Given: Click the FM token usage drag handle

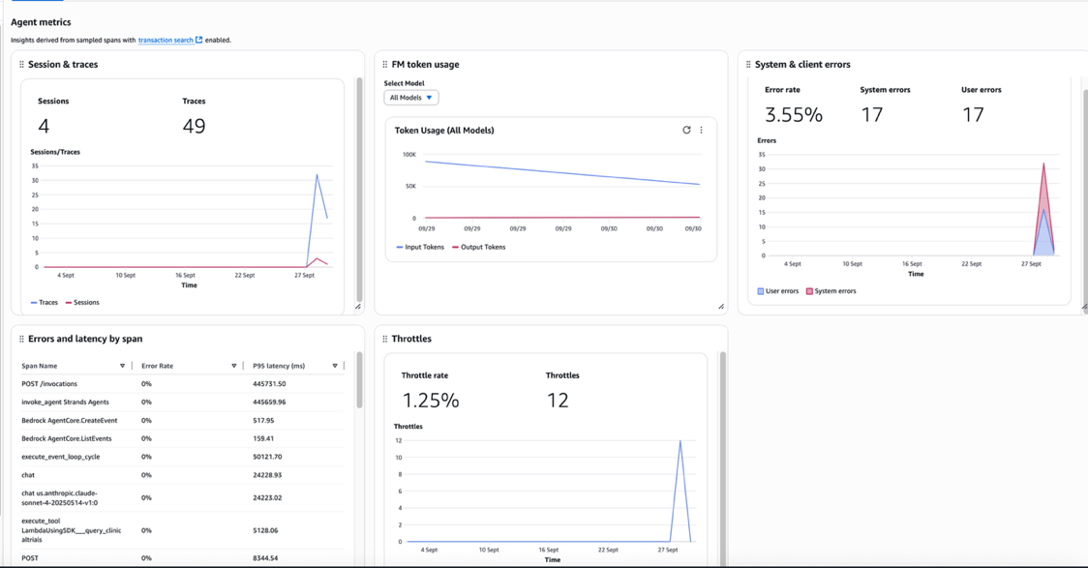Looking at the screenshot, I should tap(385, 65).
